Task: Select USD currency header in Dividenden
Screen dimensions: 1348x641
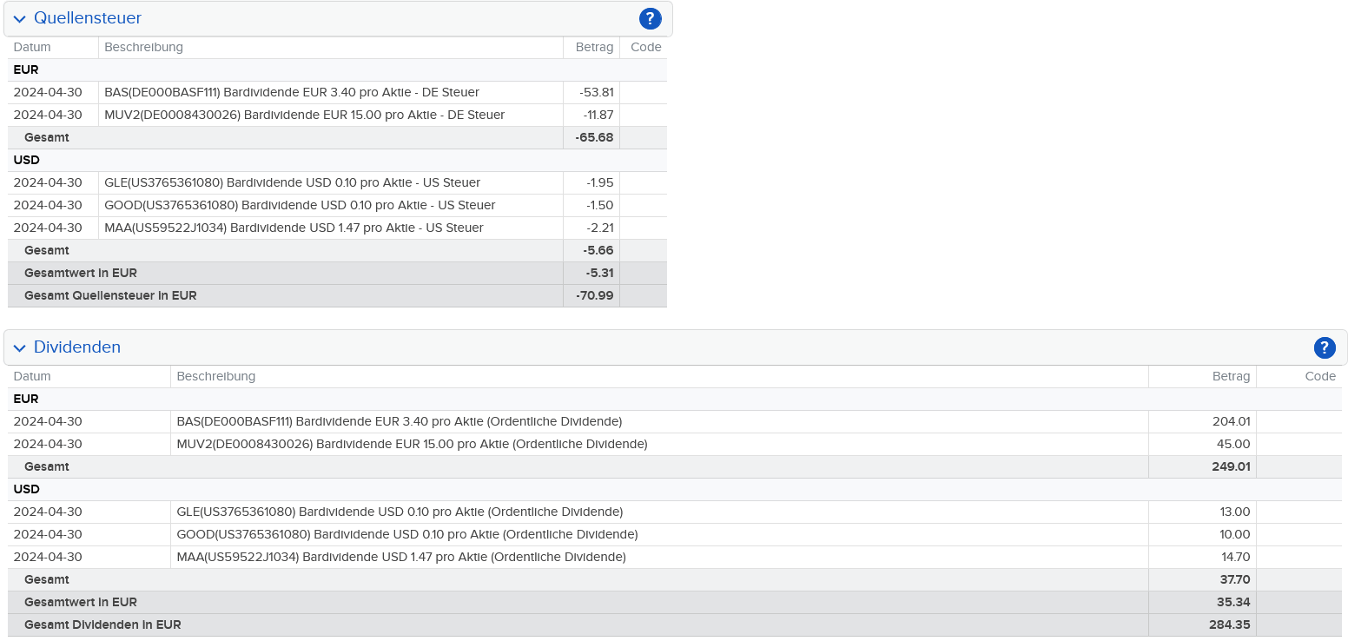Action: click(x=27, y=489)
